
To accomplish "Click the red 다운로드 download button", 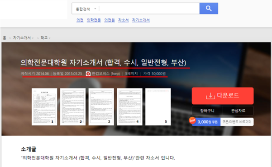I will click(x=223, y=96).
